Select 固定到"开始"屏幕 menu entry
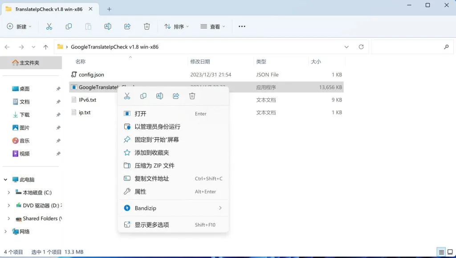 pos(173,140)
